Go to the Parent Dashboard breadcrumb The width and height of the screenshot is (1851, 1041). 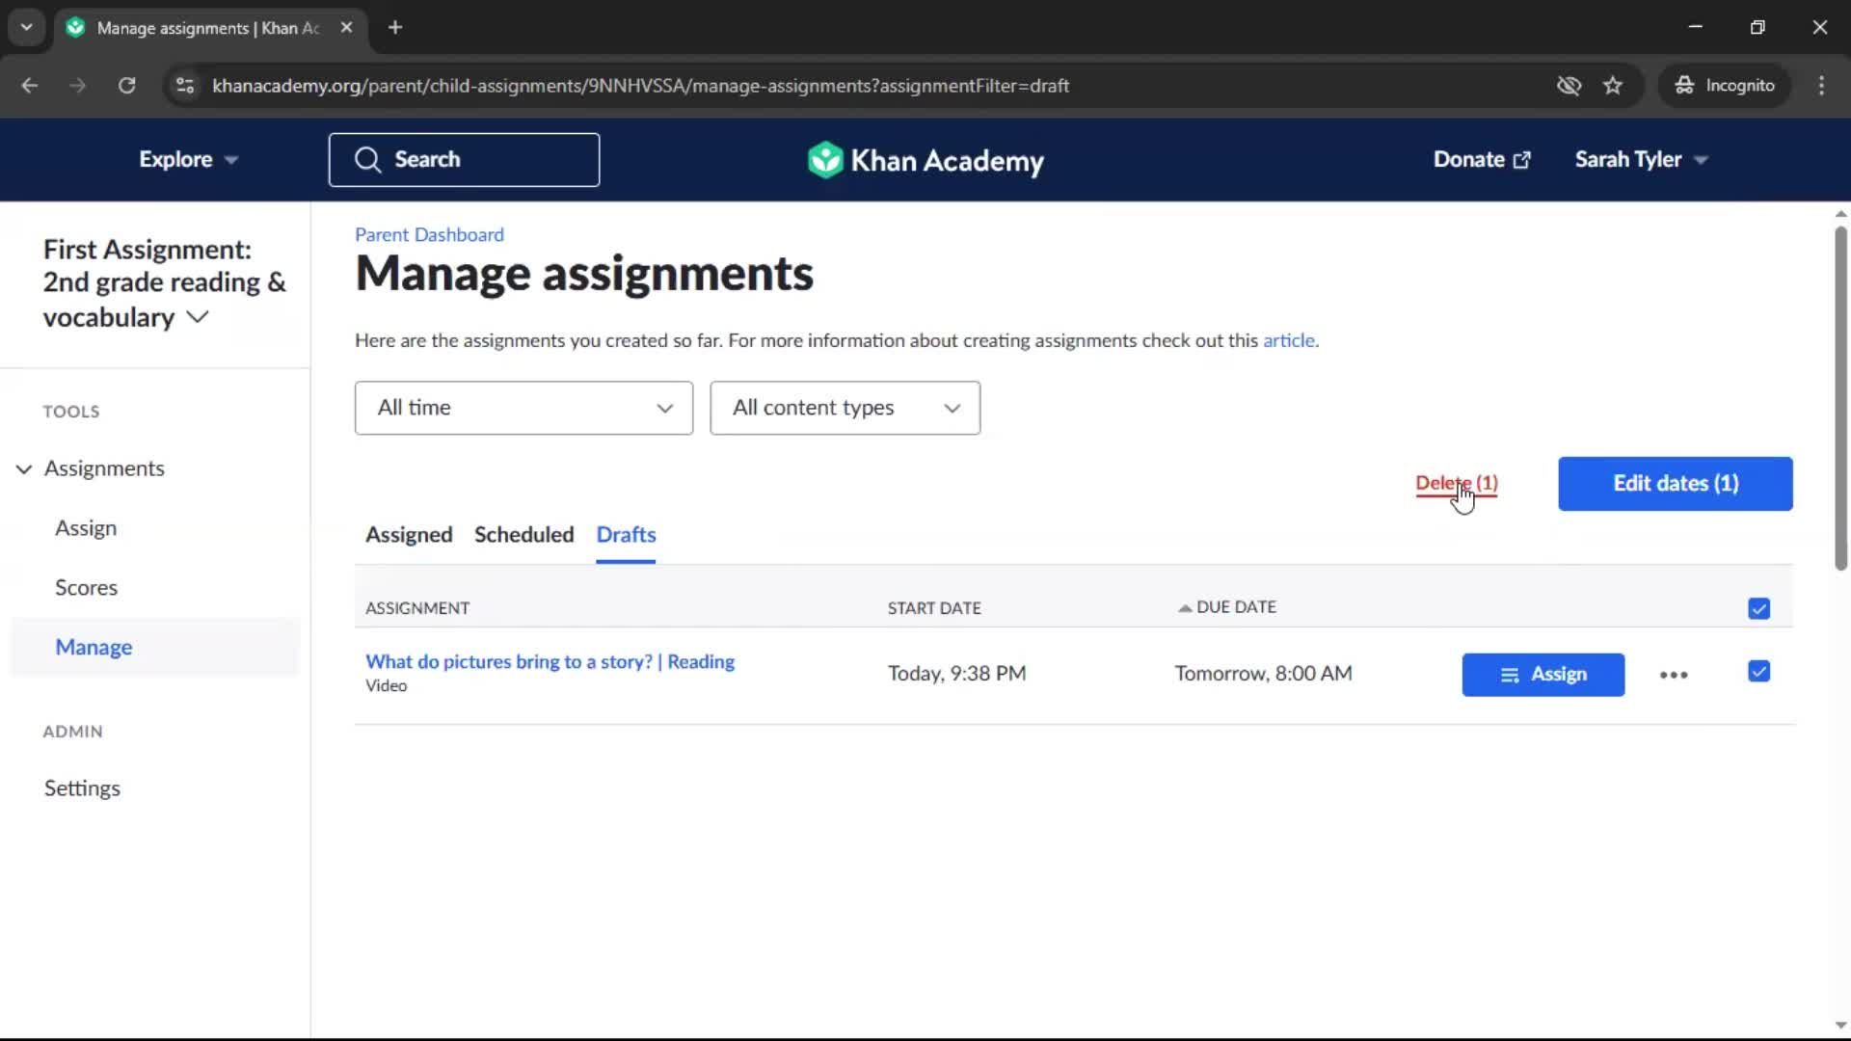tap(429, 234)
